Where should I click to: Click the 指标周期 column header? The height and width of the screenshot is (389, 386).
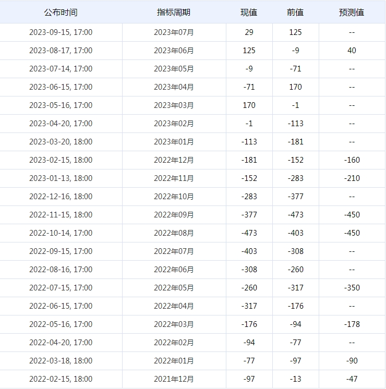tap(174, 13)
